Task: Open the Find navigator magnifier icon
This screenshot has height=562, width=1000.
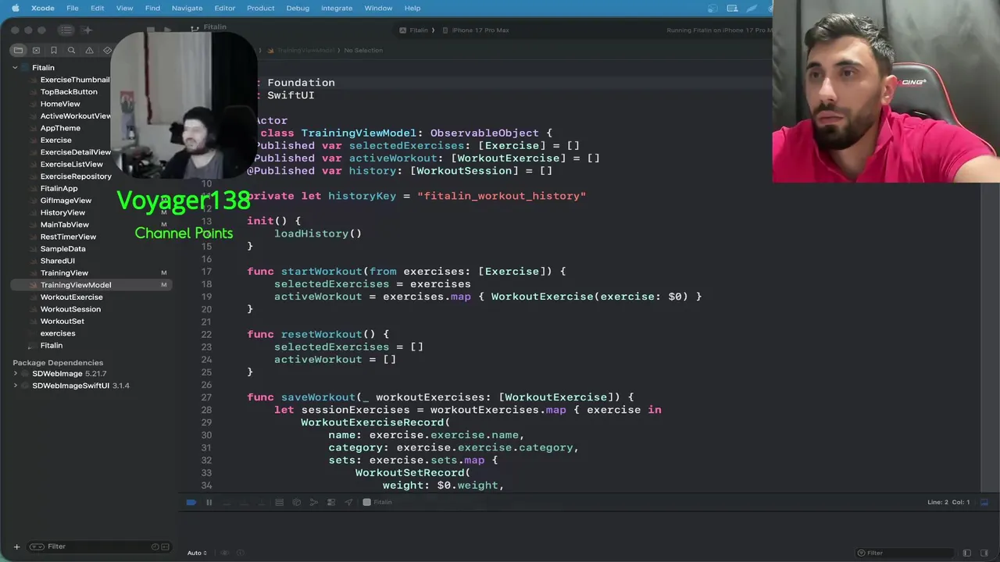Action: (71, 50)
